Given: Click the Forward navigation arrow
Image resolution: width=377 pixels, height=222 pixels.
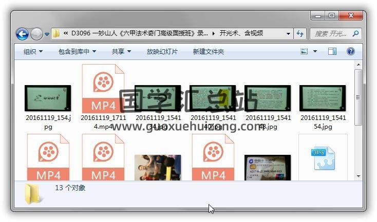Looking at the screenshot, I should 36,34.
